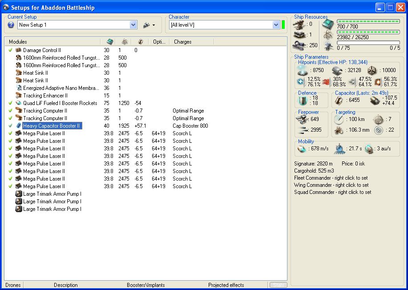Click the Quad LiF Booster Rockets icon
Image resolution: width=408 pixels, height=290 pixels.
click(x=19, y=103)
